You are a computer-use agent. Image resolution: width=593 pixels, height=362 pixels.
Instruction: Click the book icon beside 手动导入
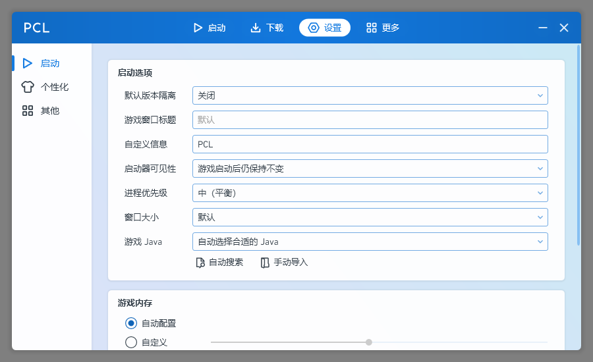click(x=265, y=263)
